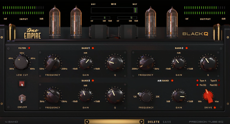The image size is (230, 124).
Task: Click the PRECISION TUBE EQ label
Action: coord(206,122)
